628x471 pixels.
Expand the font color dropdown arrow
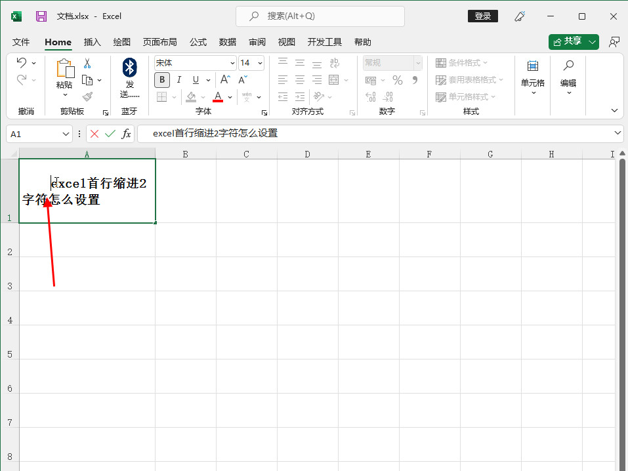pos(230,97)
